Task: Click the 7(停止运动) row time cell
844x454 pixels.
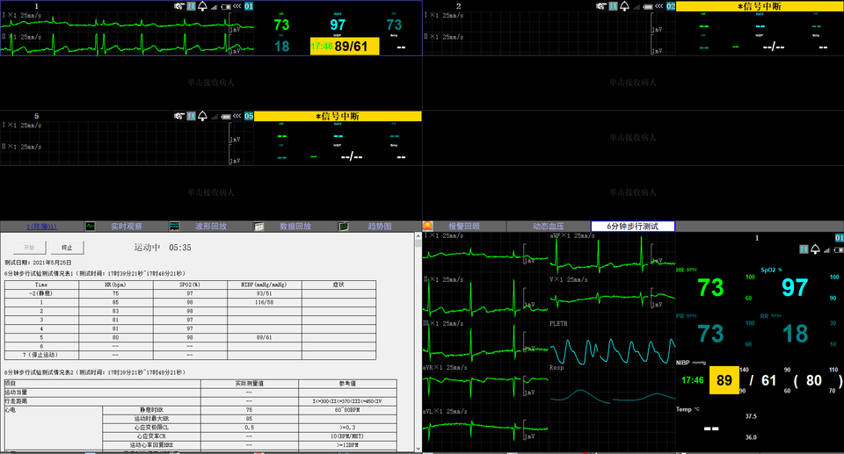Action: coord(41,355)
